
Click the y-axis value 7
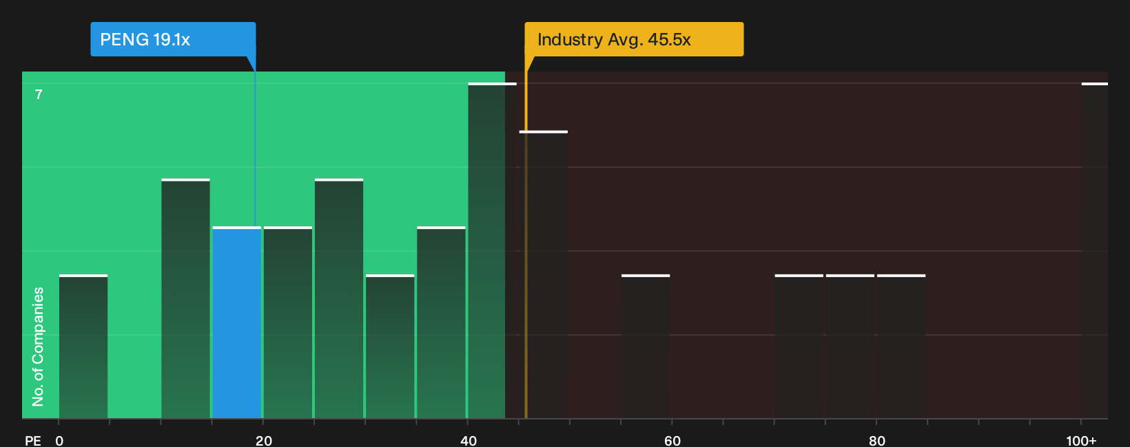click(x=39, y=95)
